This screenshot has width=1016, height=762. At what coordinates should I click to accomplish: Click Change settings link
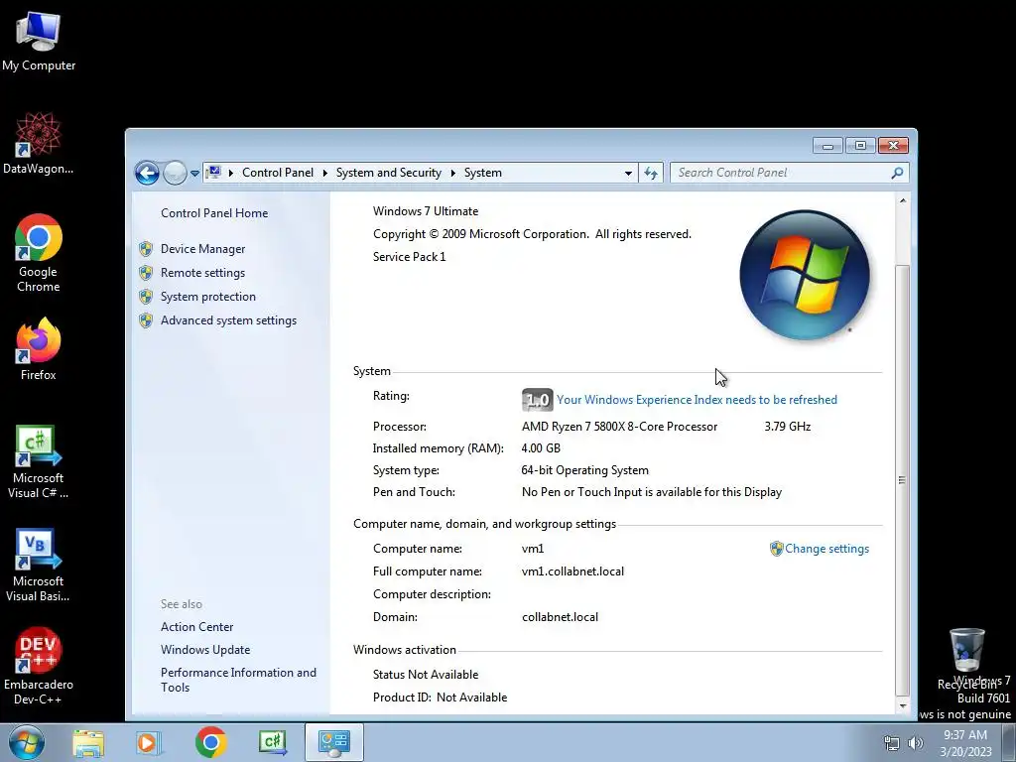826,548
